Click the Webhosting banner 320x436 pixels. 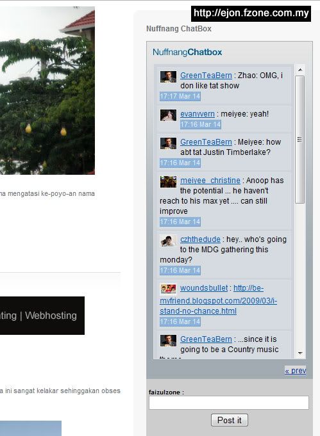42,316
